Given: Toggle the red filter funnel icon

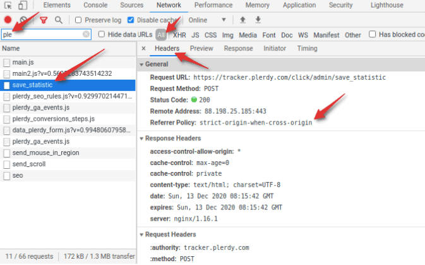Looking at the screenshot, I should (x=44, y=20).
